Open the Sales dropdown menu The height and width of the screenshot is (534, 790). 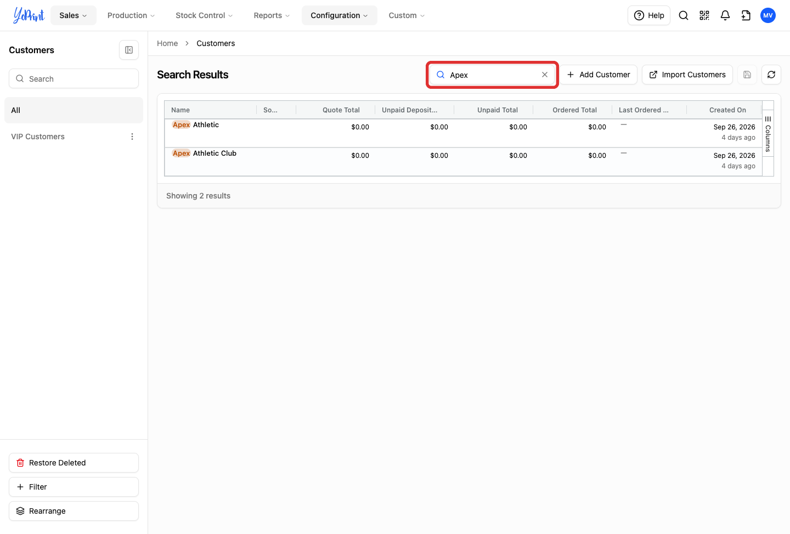click(x=74, y=15)
